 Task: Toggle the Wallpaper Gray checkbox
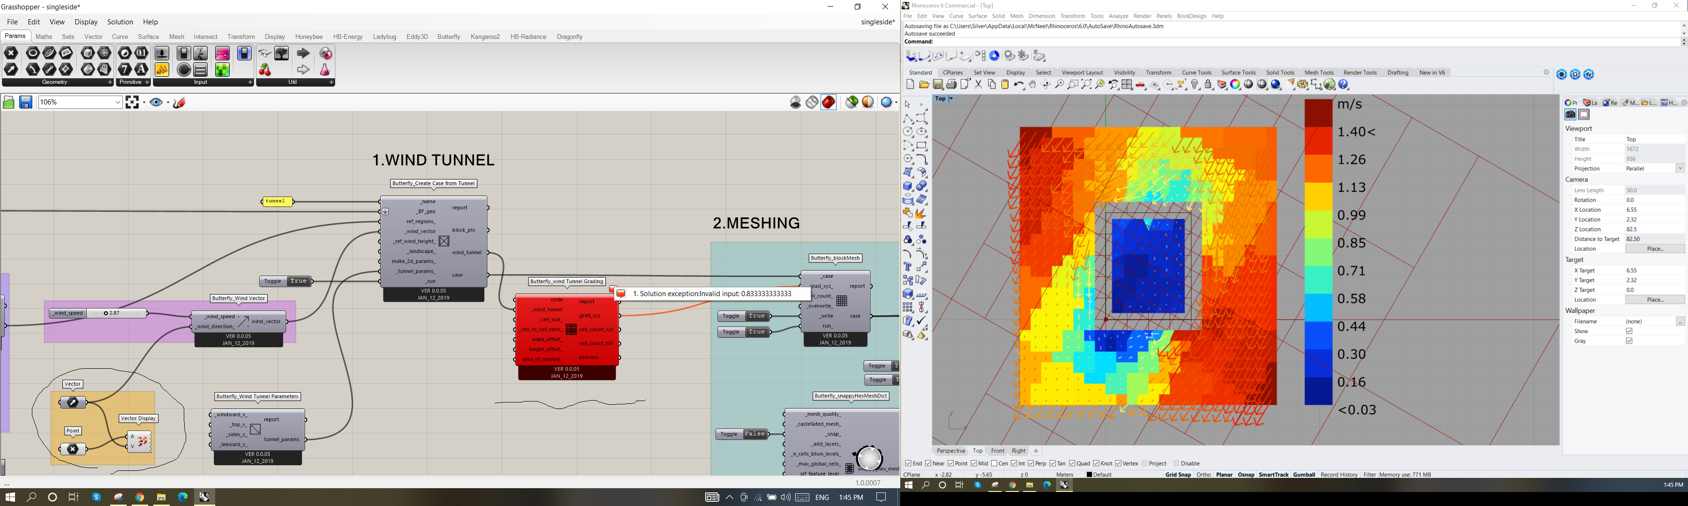click(1629, 341)
